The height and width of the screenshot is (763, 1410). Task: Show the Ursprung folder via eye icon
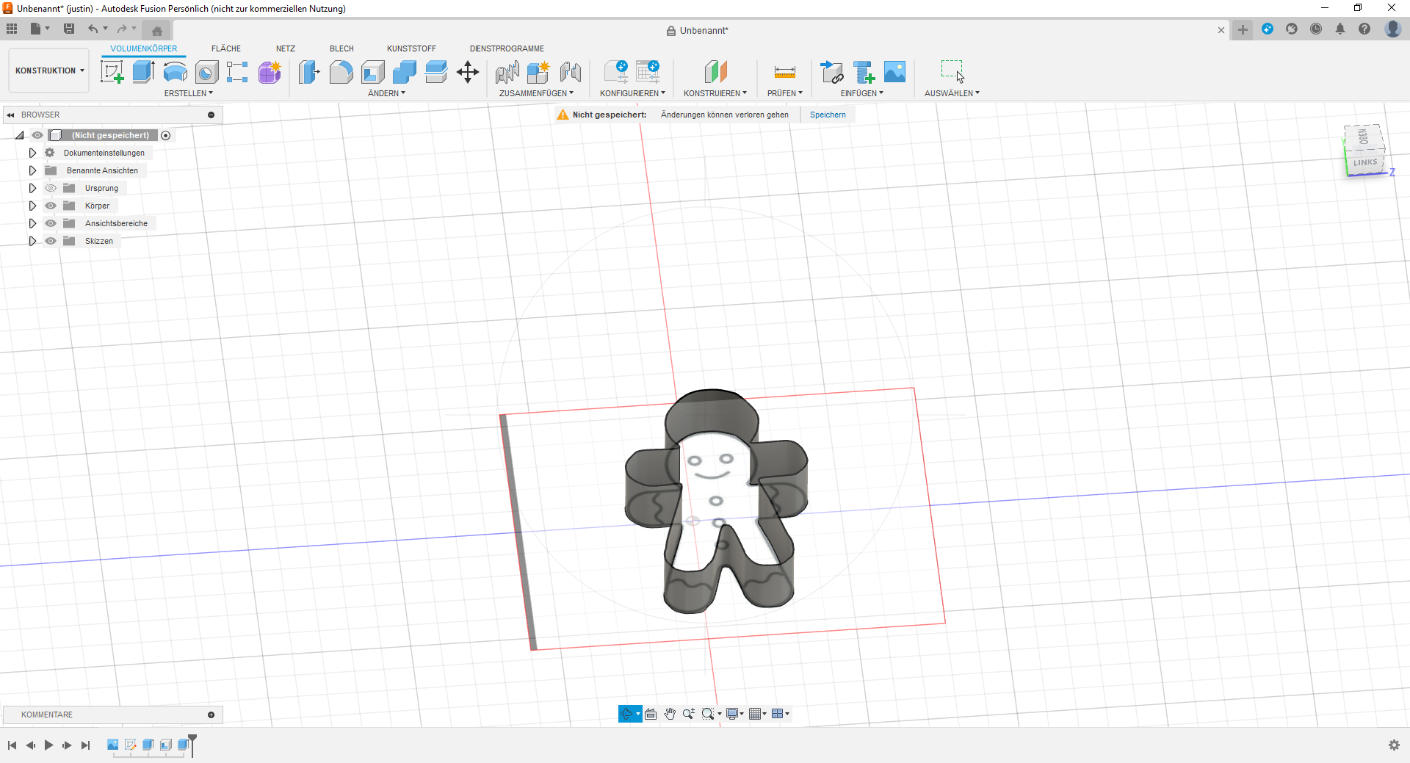click(51, 188)
